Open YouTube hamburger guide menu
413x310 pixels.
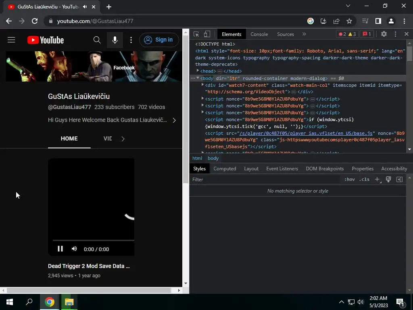[x=11, y=40]
